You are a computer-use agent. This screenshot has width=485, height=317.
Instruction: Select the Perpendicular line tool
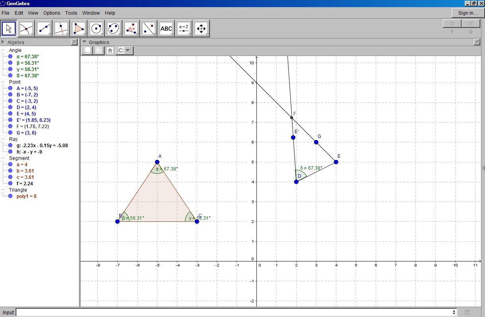pyautogui.click(x=61, y=29)
